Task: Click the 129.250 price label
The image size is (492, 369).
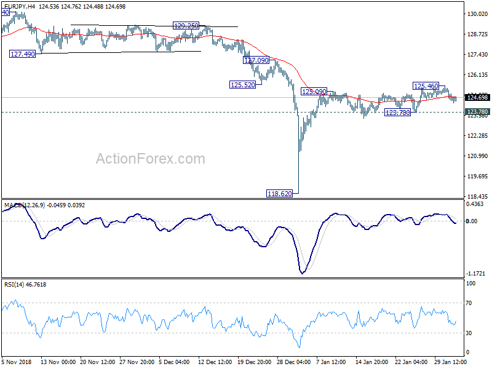Action: (186, 26)
